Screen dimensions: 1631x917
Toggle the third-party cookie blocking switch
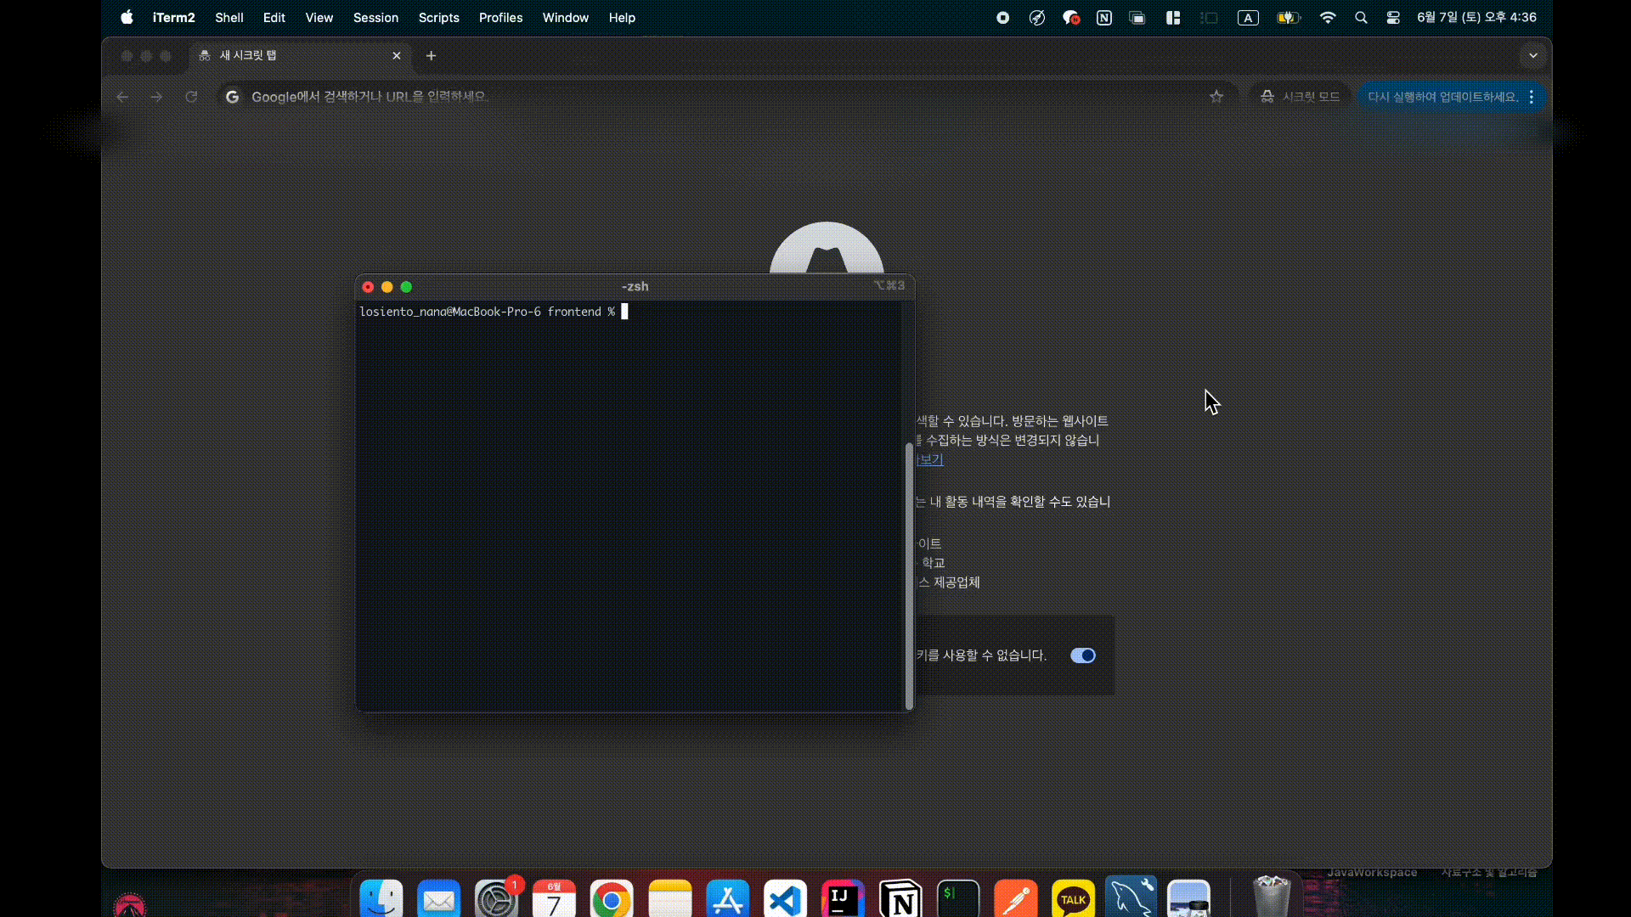point(1082,655)
